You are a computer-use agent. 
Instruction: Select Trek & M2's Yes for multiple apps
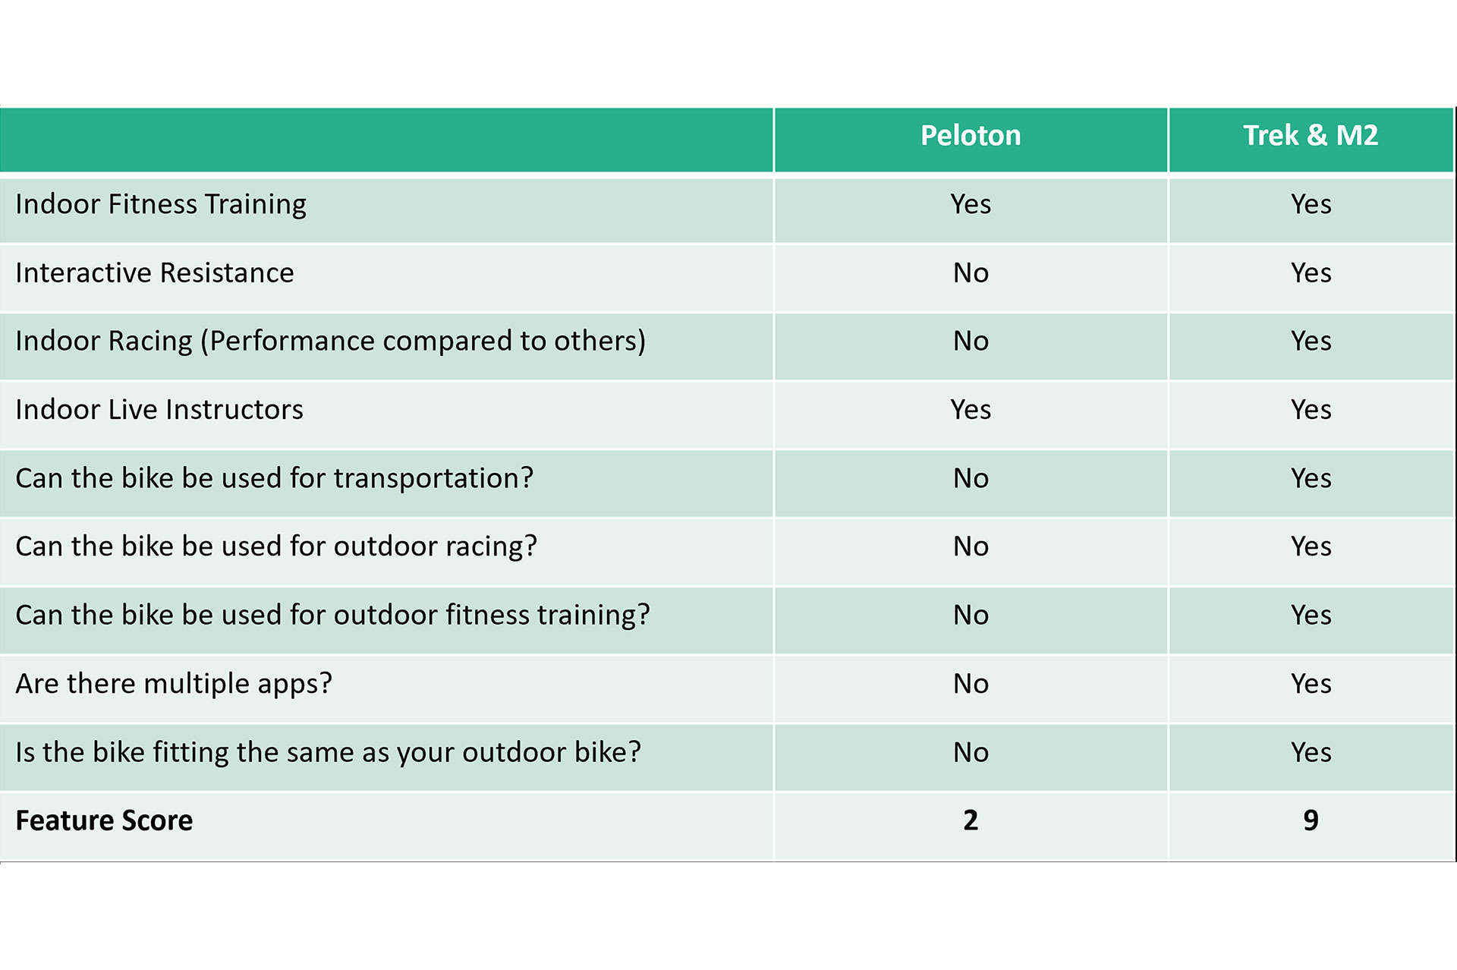[1311, 684]
